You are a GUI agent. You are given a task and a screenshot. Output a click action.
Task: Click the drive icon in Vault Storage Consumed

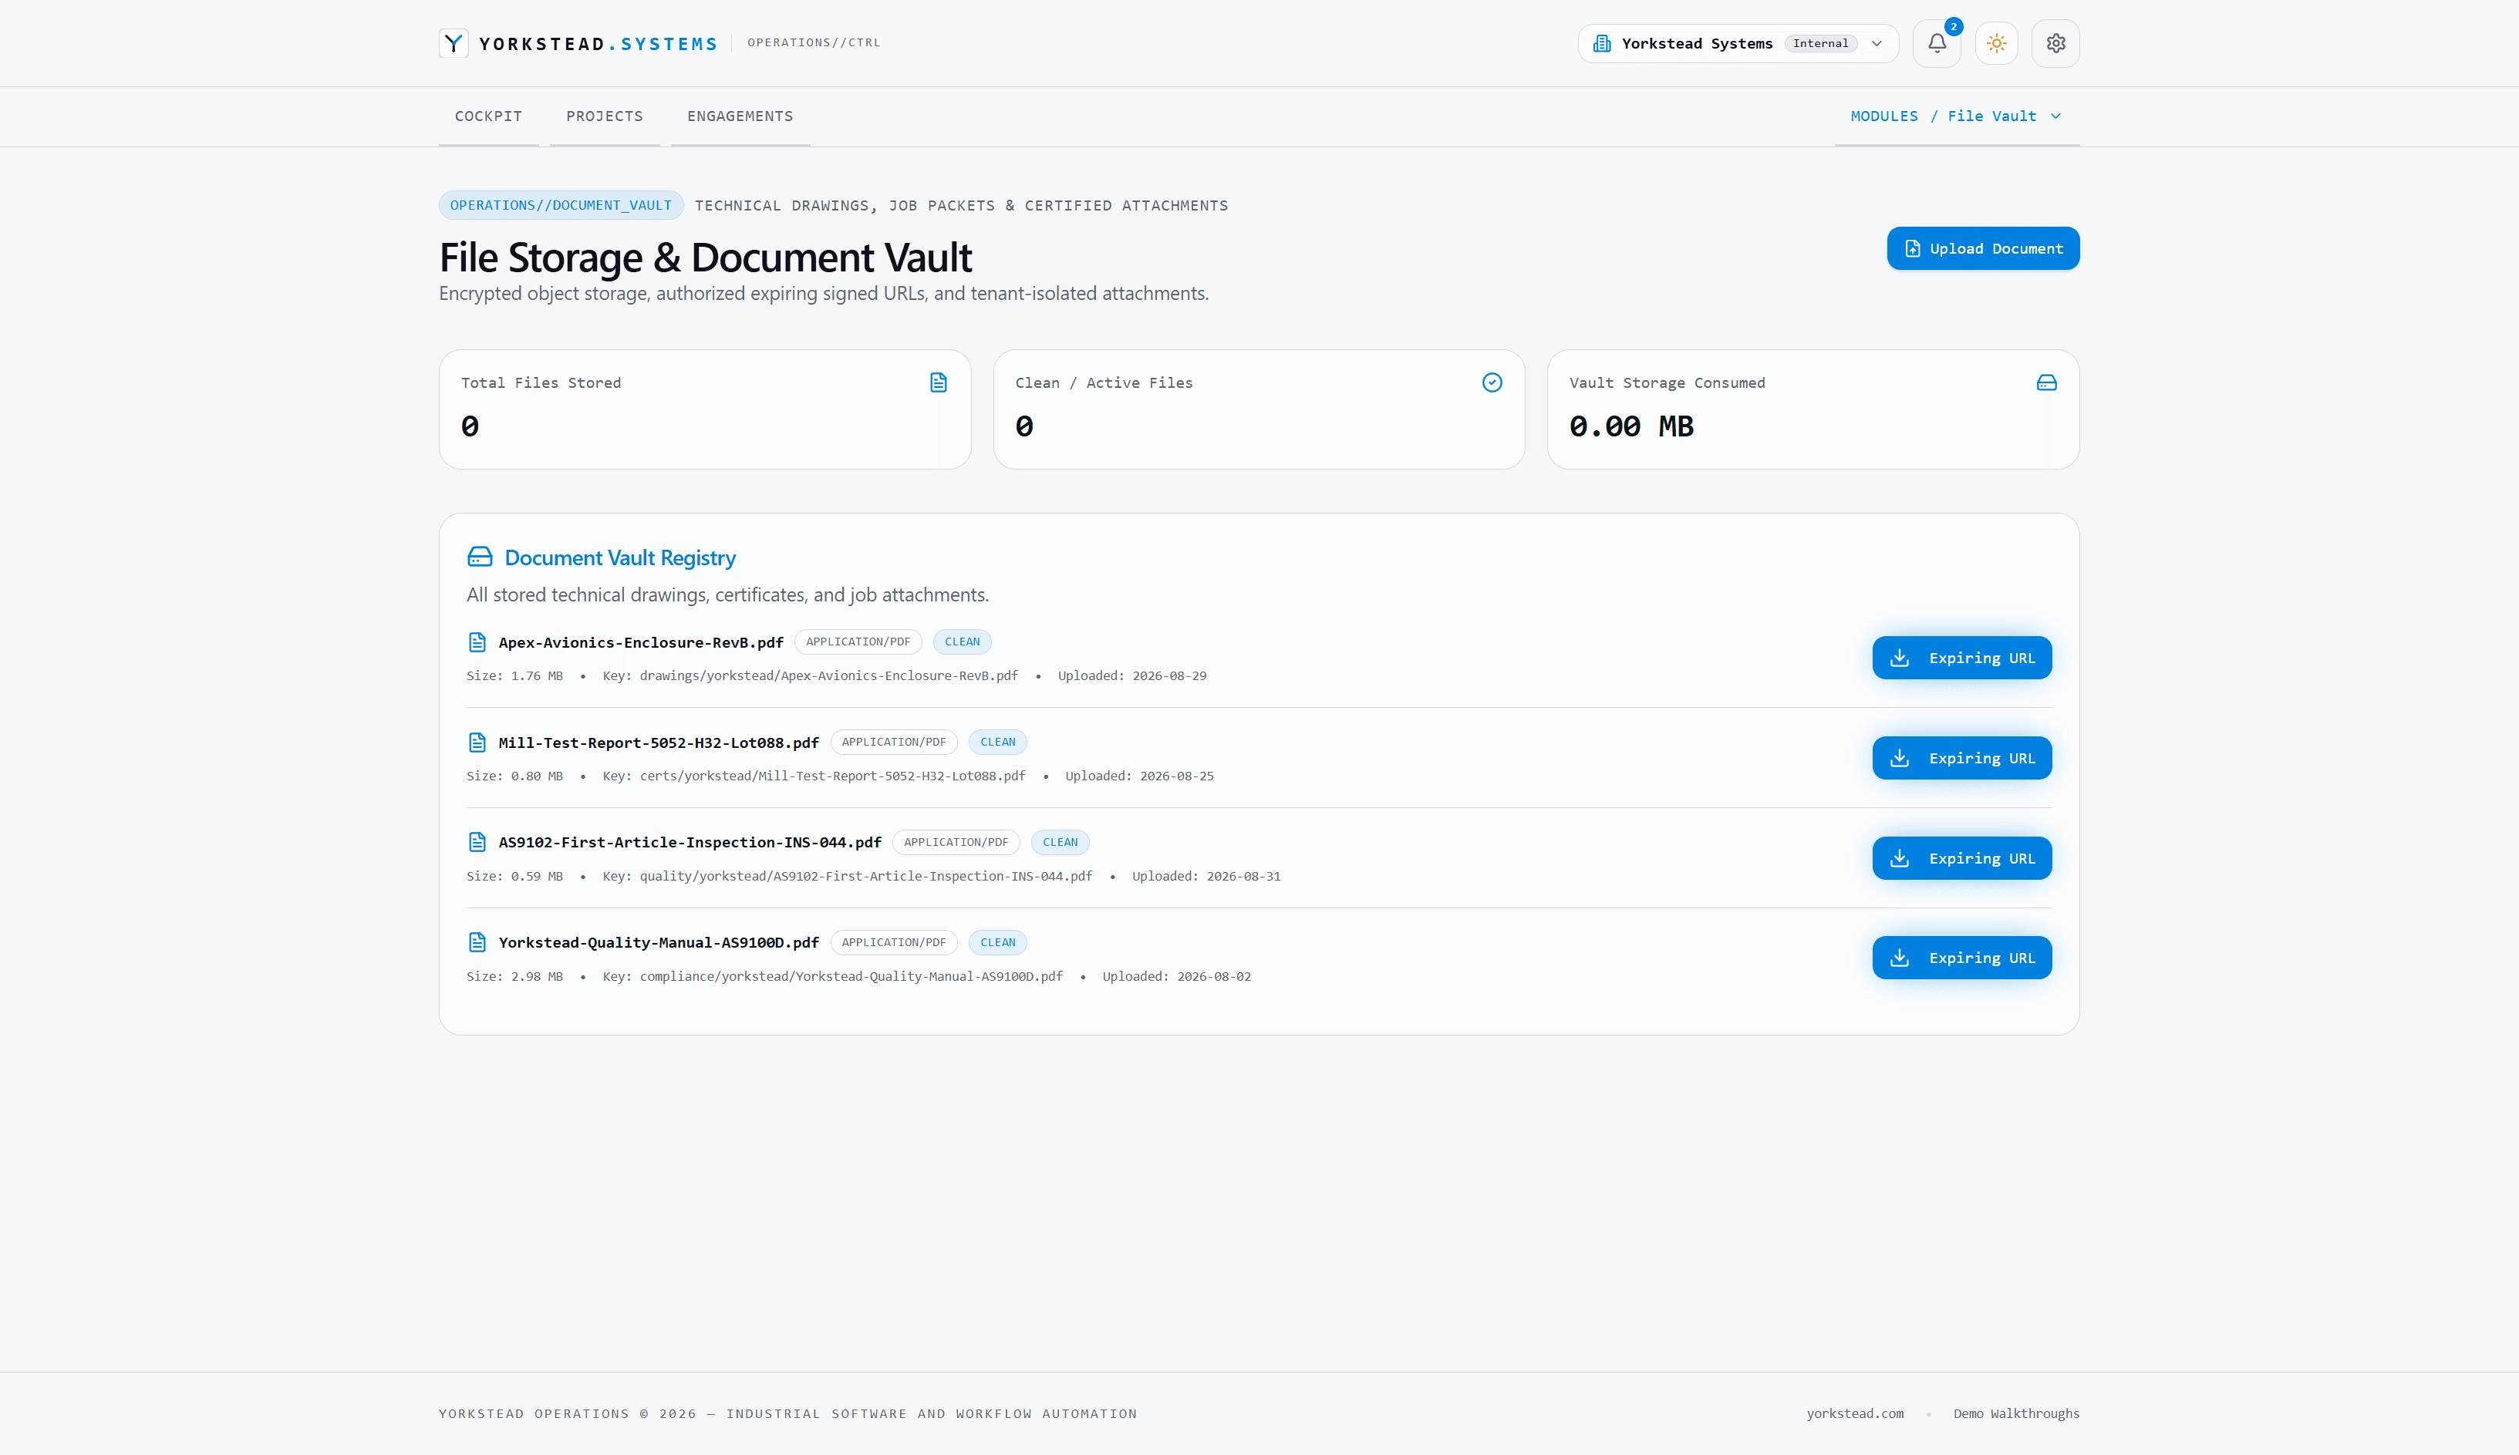2046,382
